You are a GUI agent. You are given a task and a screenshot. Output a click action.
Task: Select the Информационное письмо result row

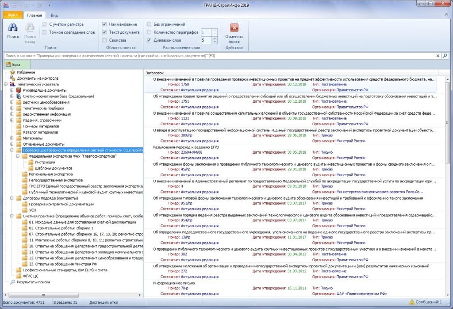295,289
